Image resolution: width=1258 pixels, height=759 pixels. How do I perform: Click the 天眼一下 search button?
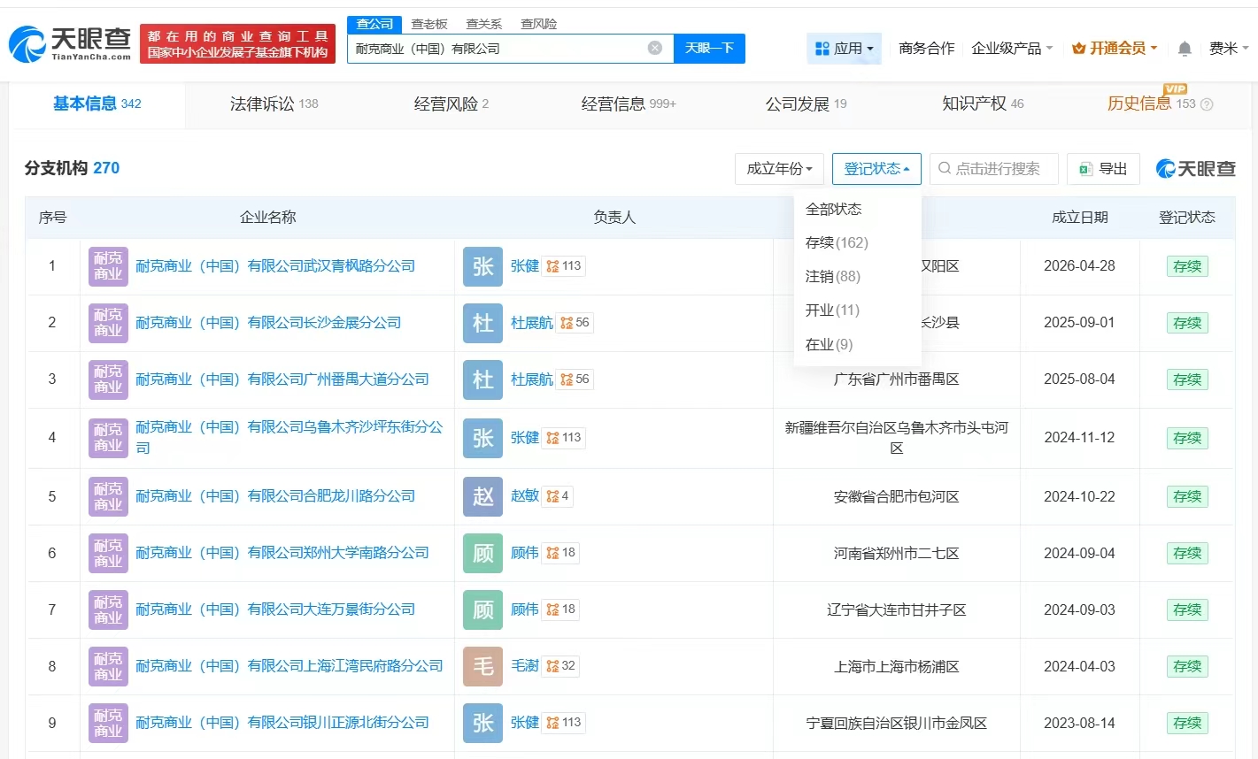click(709, 49)
